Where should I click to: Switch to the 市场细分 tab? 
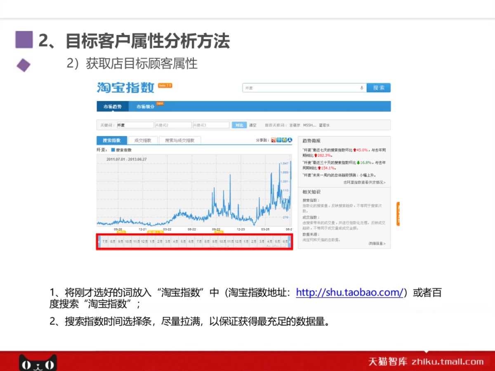click(x=145, y=106)
